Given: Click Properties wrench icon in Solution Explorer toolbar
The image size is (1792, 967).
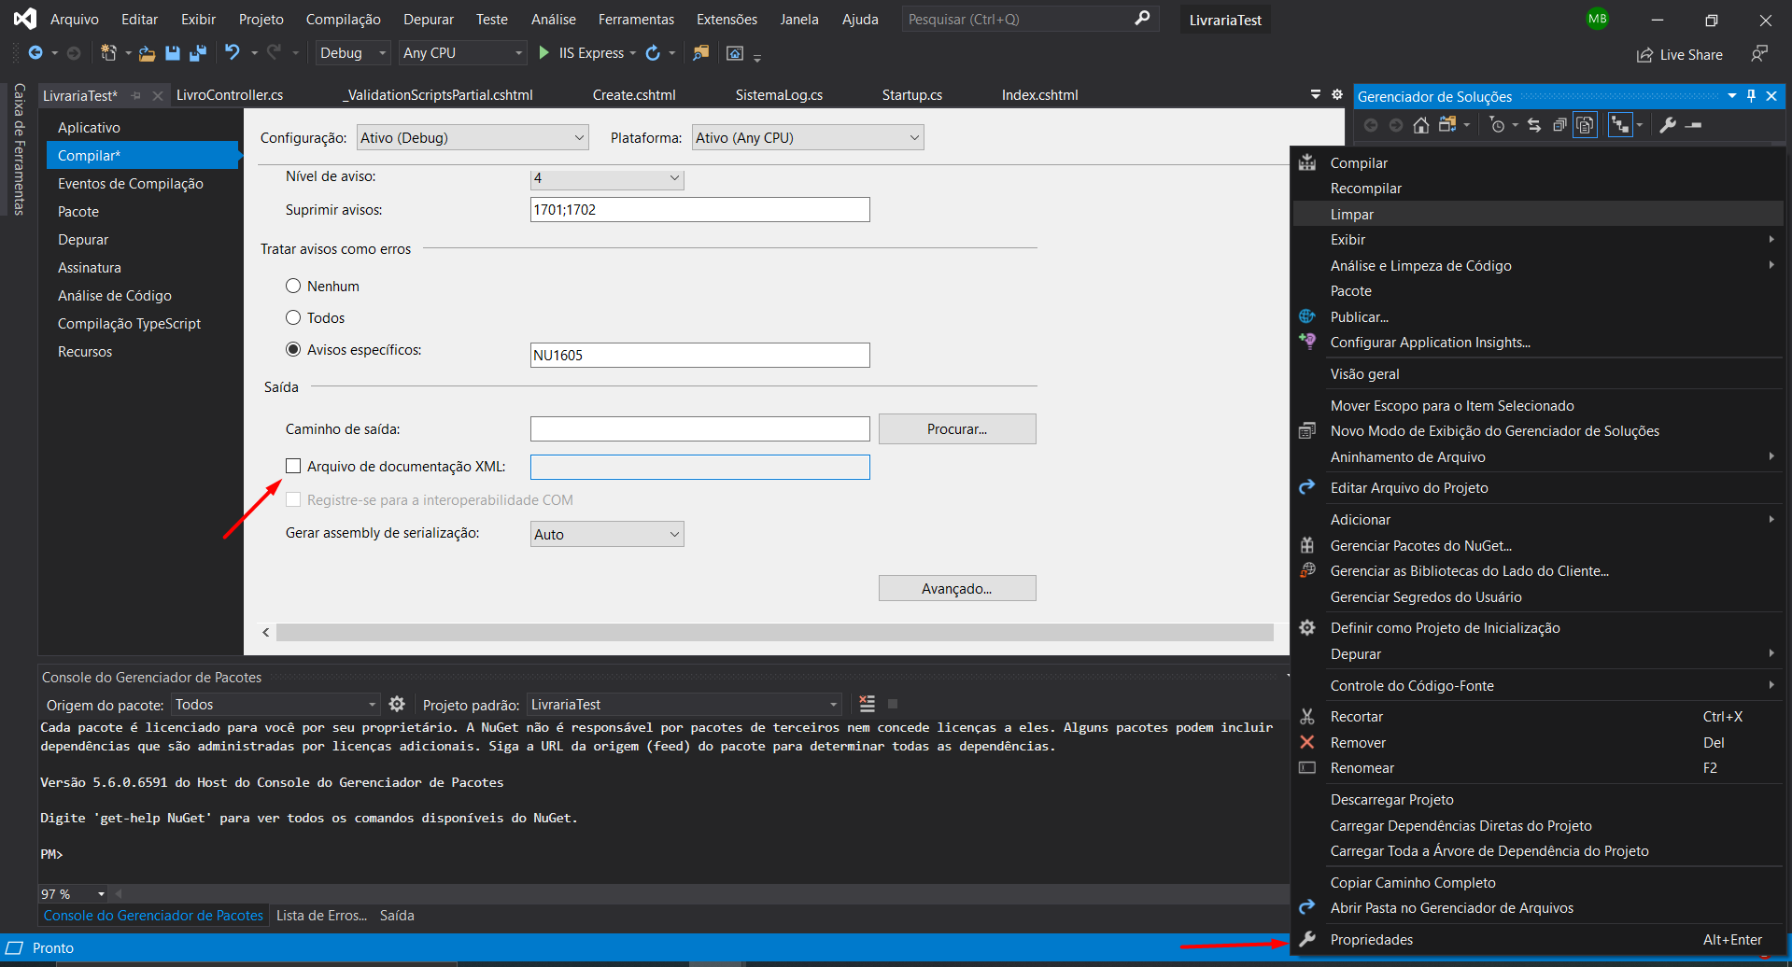Looking at the screenshot, I should pyautogui.click(x=1668, y=125).
